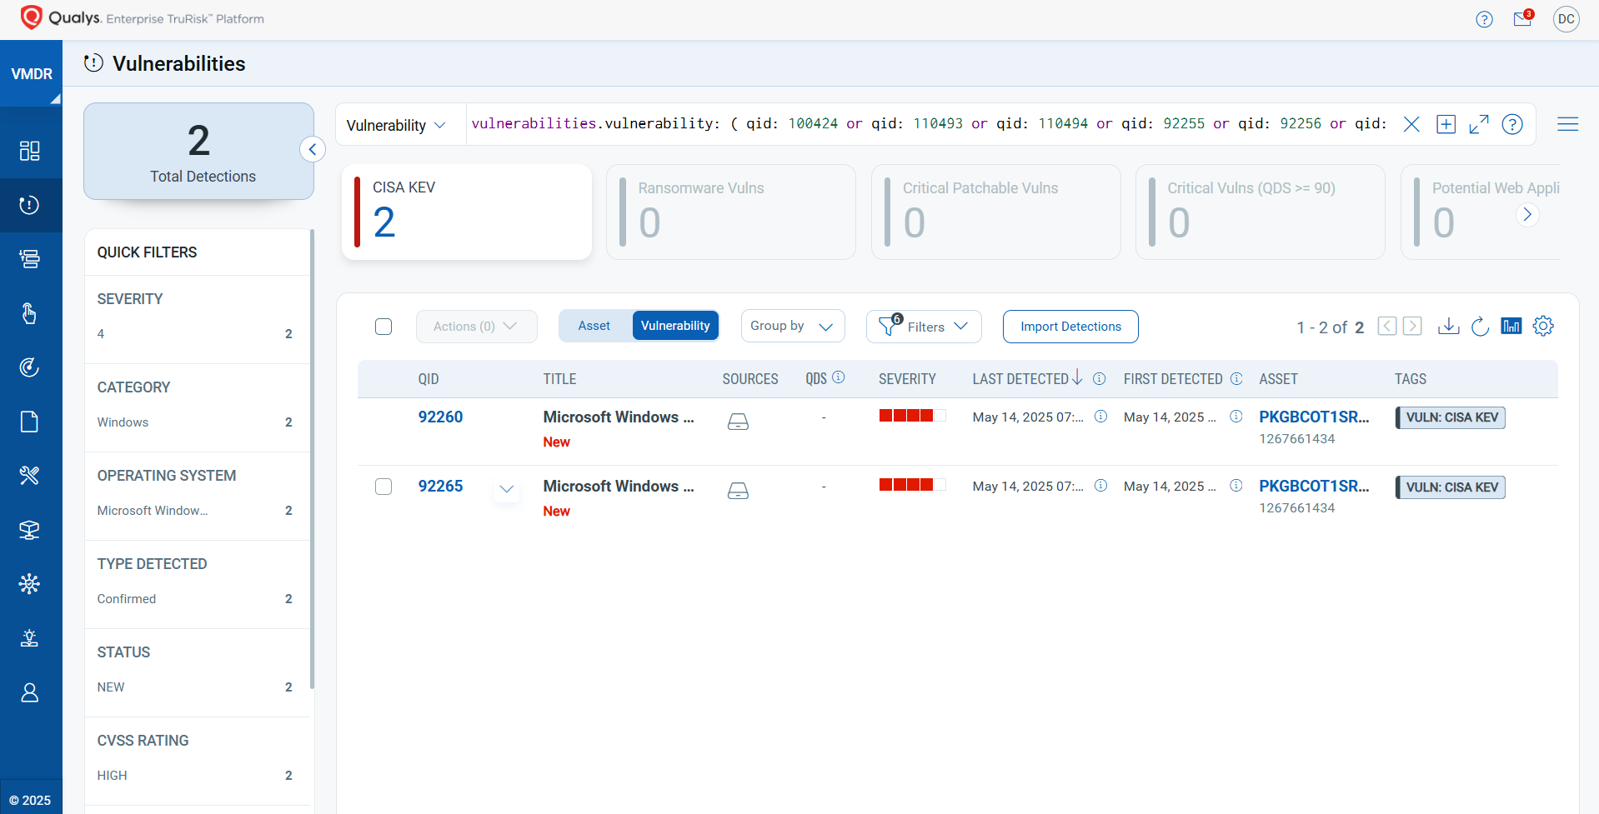Open the Knowledgebase network icon in sidebar
The height and width of the screenshot is (814, 1599).
[30, 584]
